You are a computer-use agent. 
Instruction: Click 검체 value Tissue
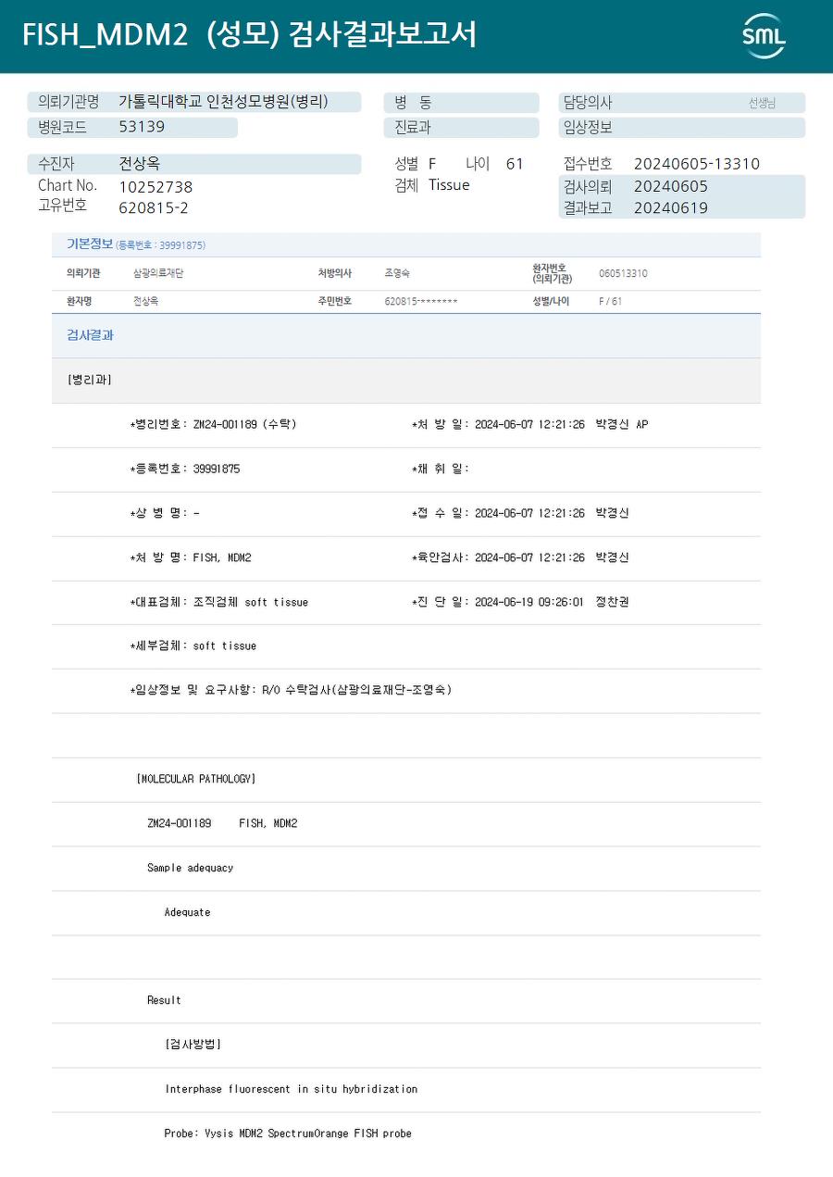click(449, 185)
